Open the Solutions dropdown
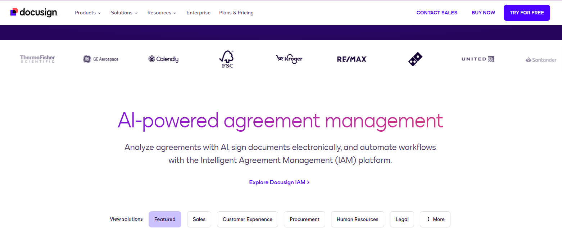 pyautogui.click(x=124, y=13)
